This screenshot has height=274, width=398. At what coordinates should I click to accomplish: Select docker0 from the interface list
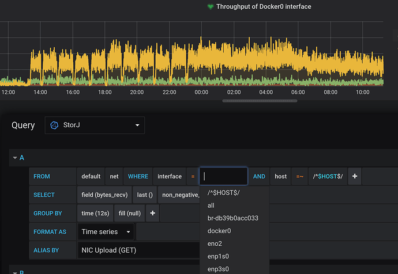[x=219, y=231]
